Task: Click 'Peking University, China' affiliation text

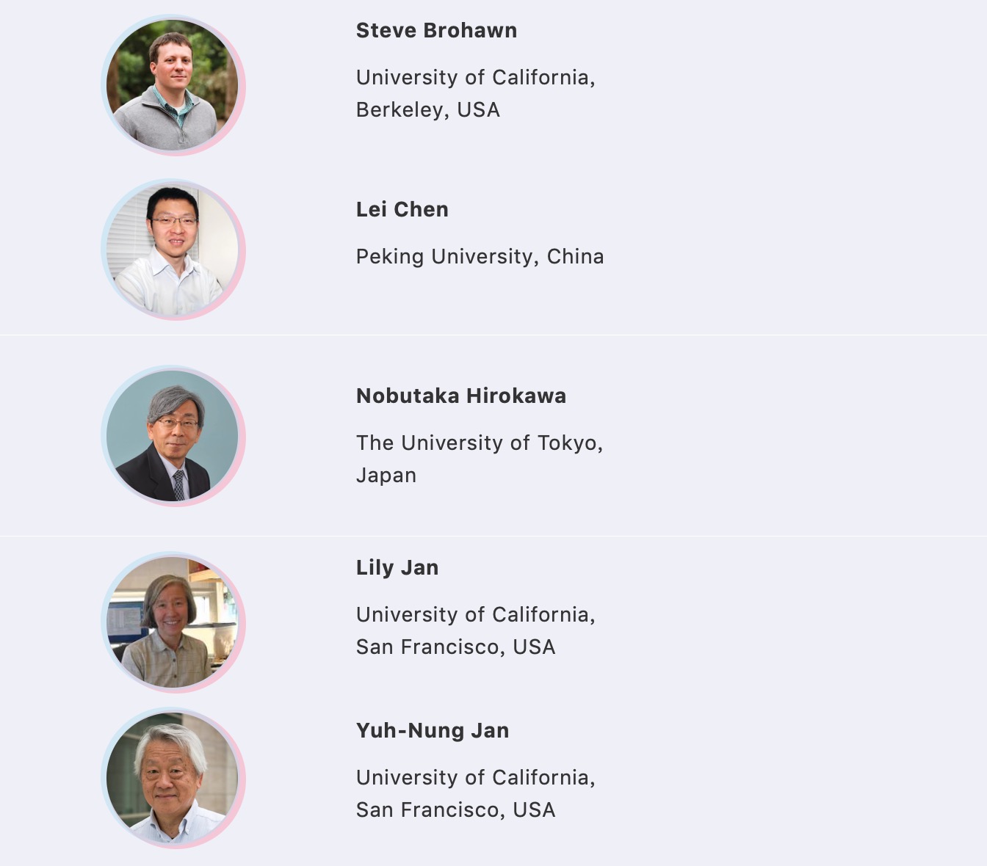Action: point(480,257)
